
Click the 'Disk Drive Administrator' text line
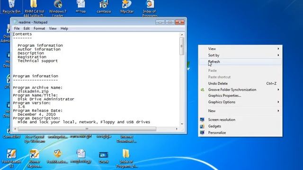point(46,99)
